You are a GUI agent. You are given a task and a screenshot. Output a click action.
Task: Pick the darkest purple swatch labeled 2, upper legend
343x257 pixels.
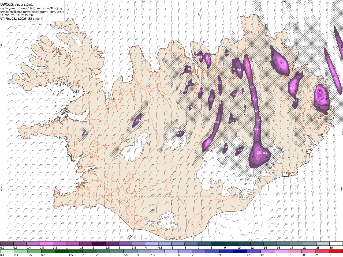(x=99, y=244)
